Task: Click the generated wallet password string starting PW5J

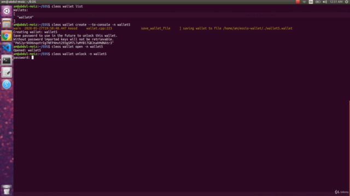Action: (x=63, y=43)
